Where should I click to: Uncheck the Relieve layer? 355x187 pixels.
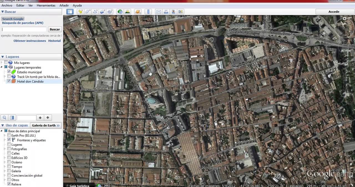(x=9, y=184)
